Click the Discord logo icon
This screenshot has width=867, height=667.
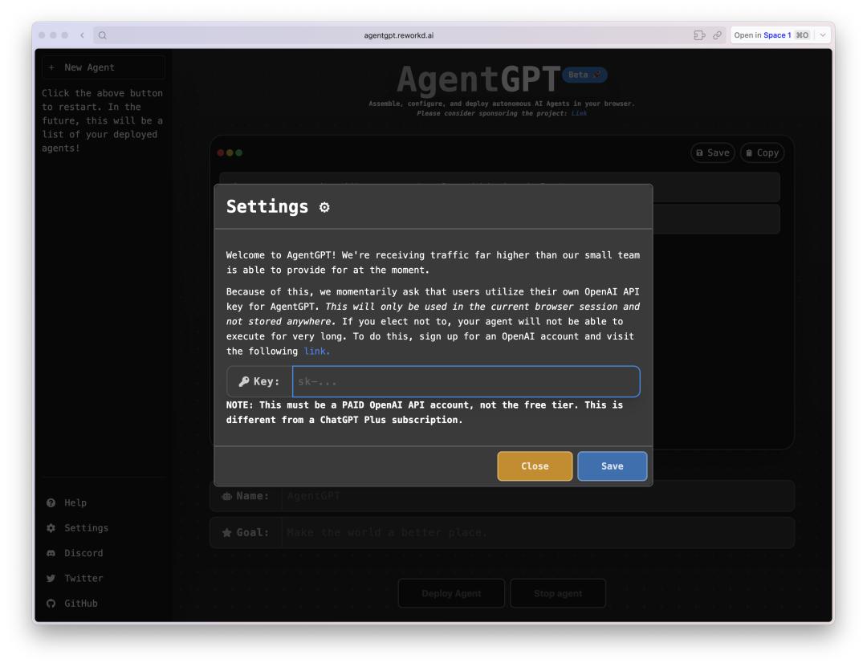51,553
